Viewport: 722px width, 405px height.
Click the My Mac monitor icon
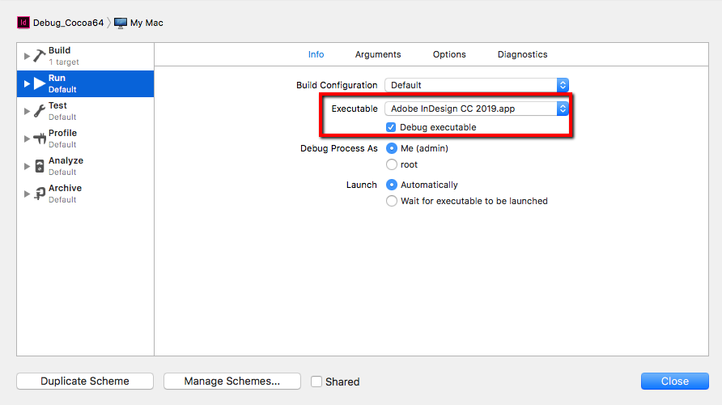tap(121, 23)
